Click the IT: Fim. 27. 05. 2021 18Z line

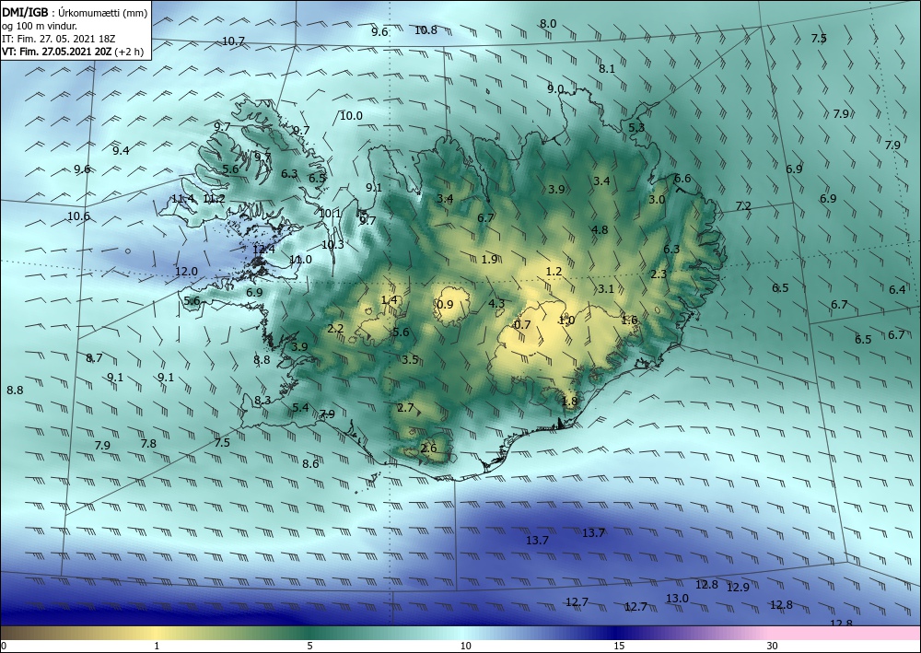[x=59, y=39]
